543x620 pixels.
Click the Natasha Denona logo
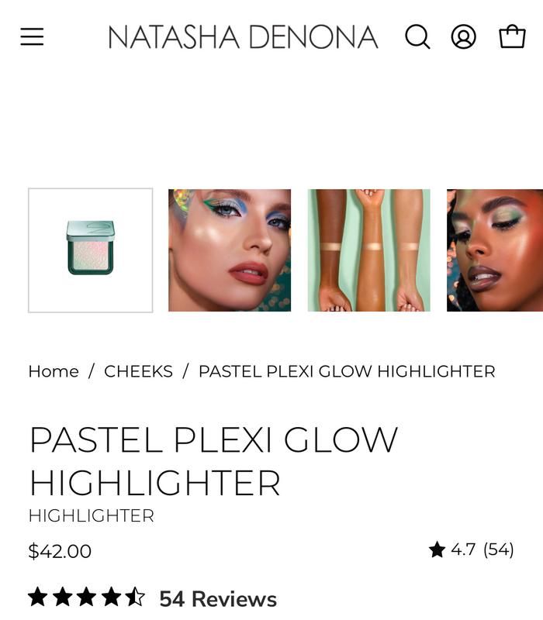[x=243, y=36]
